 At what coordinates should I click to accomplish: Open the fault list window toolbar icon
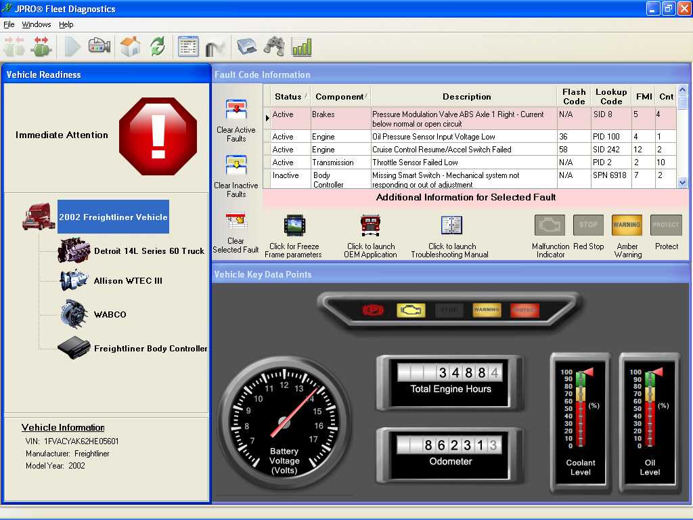pyautogui.click(x=188, y=47)
